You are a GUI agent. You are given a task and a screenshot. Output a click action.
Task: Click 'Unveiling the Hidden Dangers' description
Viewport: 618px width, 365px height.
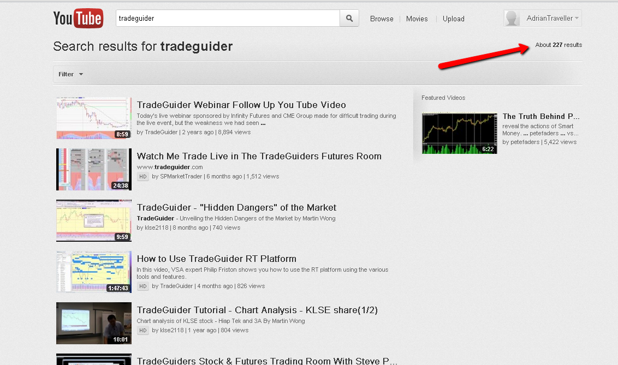coord(257,219)
